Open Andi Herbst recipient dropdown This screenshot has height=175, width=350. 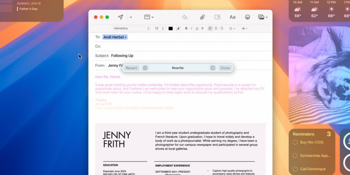115,37
